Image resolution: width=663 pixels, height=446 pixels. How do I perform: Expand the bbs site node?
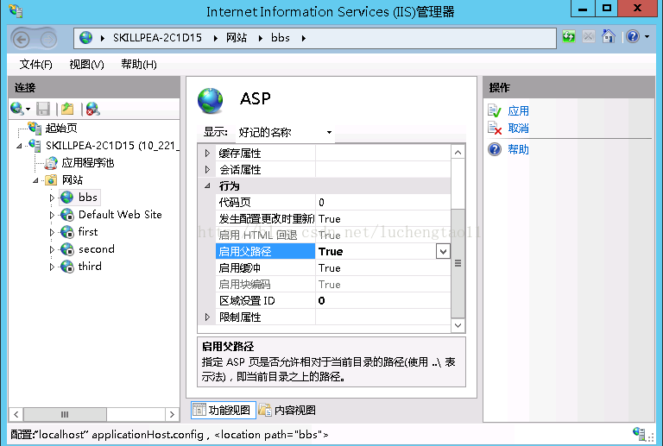52,198
